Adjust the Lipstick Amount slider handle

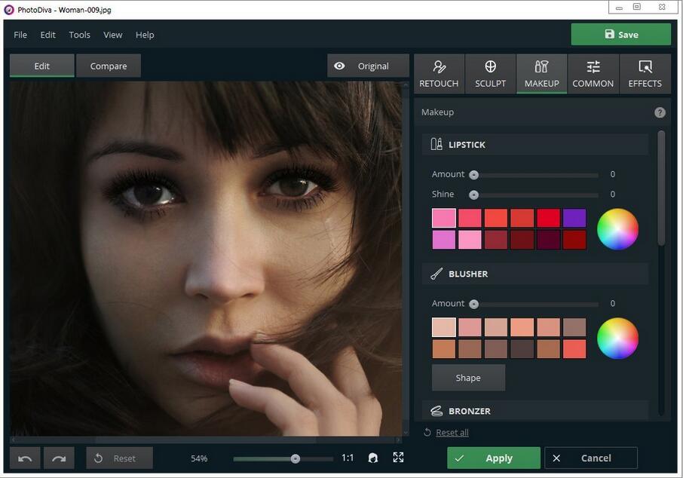pyautogui.click(x=474, y=175)
